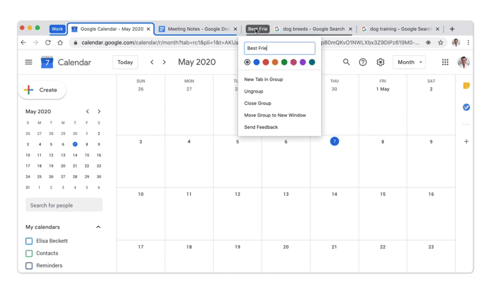Show next month in the mini calendar
The image size is (488, 305).
99,111
